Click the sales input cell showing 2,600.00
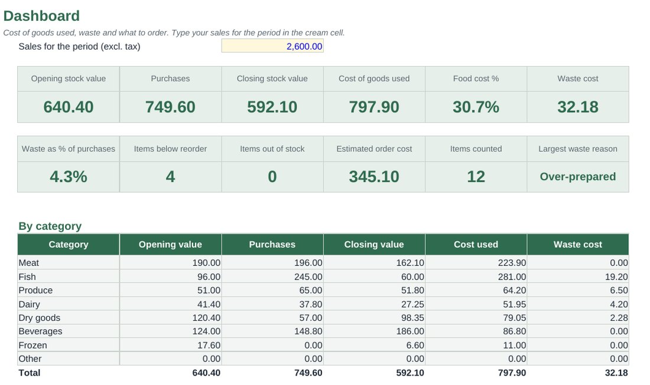Image resolution: width=650 pixels, height=385 pixels. [272, 46]
